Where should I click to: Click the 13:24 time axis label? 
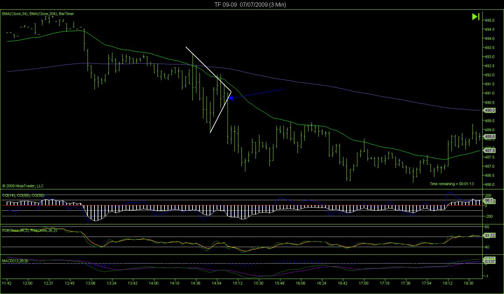pyautogui.click(x=112, y=283)
